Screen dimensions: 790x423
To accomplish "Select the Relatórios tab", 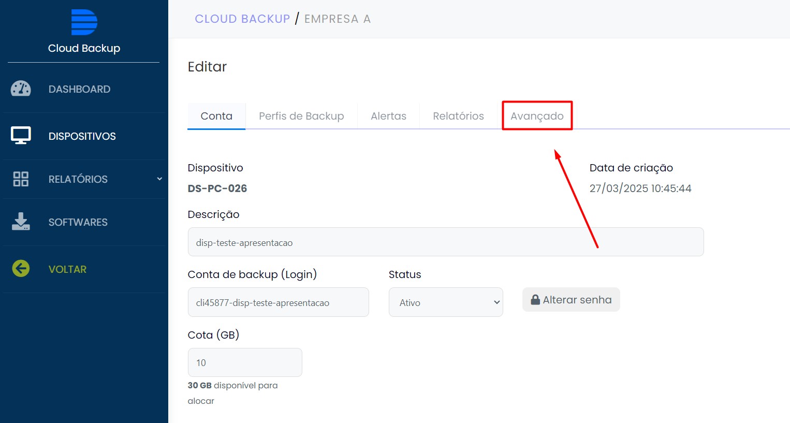I will pyautogui.click(x=458, y=116).
